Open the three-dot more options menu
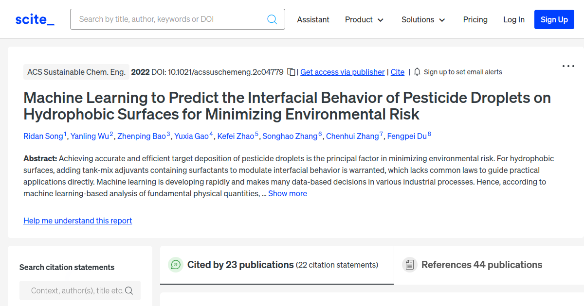 [568, 66]
